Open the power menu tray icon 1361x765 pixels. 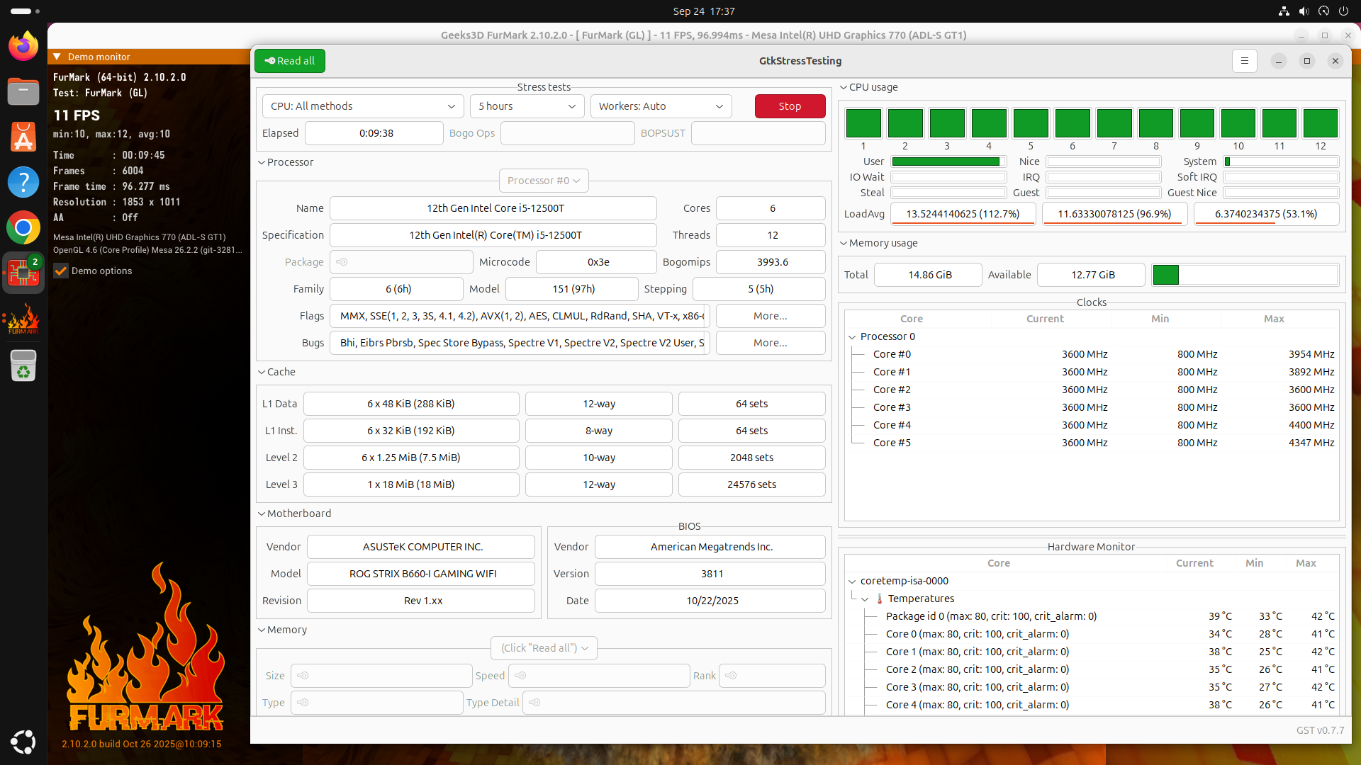[1343, 11]
